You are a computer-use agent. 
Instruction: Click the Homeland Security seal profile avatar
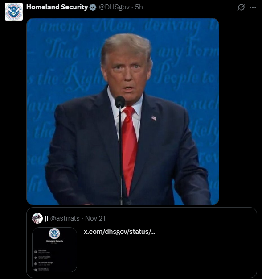(14, 12)
